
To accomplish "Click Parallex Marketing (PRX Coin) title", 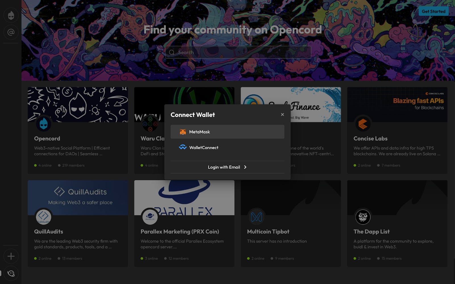I will tap(180, 232).
